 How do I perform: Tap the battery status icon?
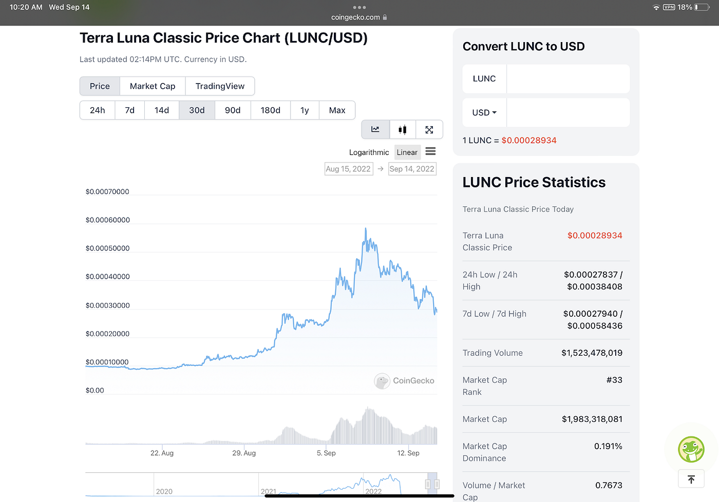(702, 7)
